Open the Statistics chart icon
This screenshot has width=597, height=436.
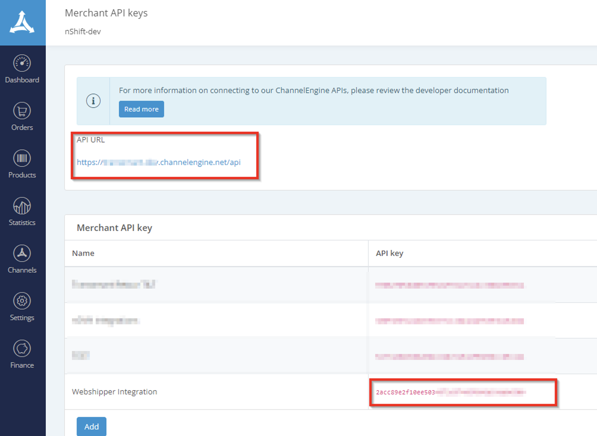[22, 206]
